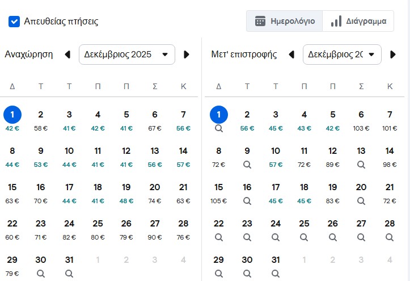Select highlighted return day 1
Screen dimensions: 410x281
point(218,115)
